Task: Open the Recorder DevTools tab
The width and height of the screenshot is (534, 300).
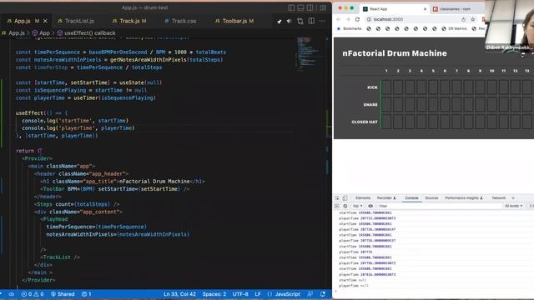Action: [x=386, y=198]
